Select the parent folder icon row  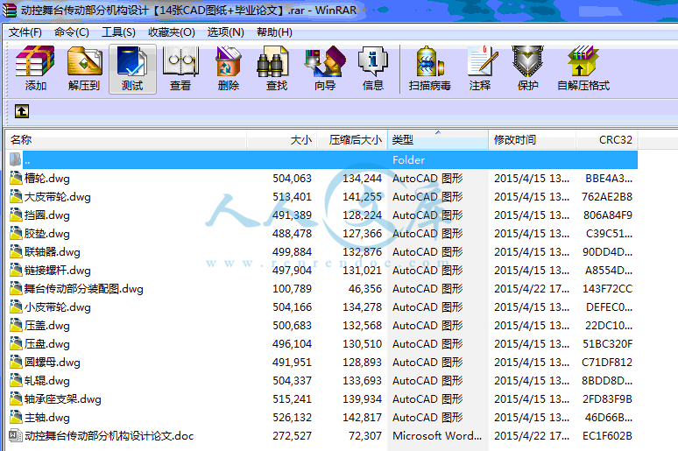point(16,159)
